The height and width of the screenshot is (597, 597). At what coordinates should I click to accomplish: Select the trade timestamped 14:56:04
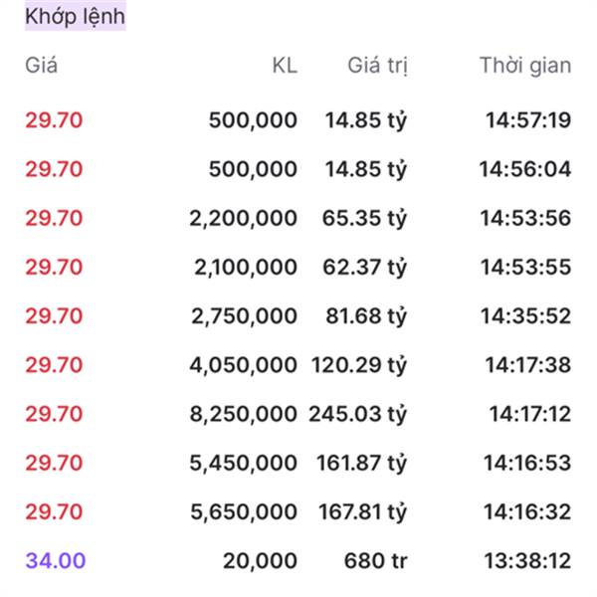coord(527,169)
